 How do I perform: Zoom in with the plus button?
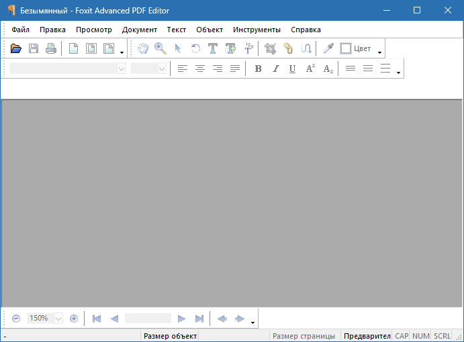point(74,318)
